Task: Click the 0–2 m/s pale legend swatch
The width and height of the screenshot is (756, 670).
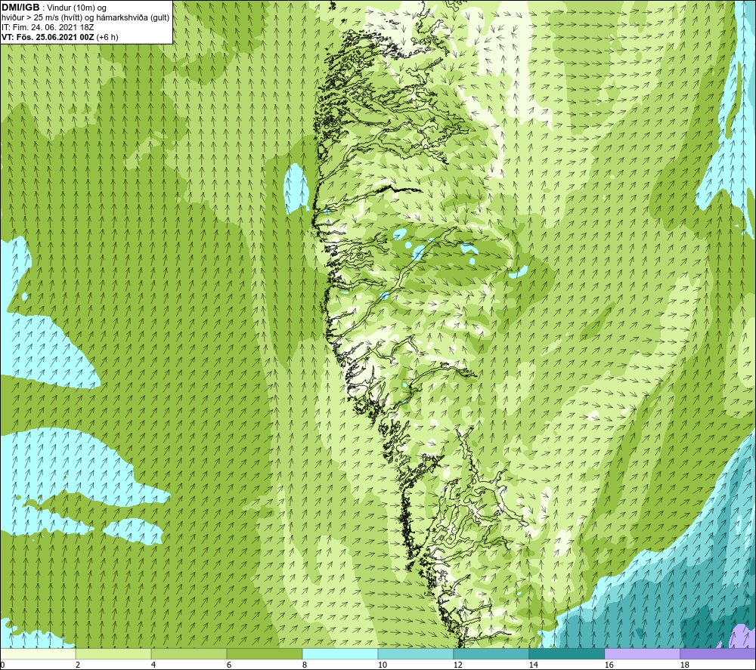Action: point(38,653)
